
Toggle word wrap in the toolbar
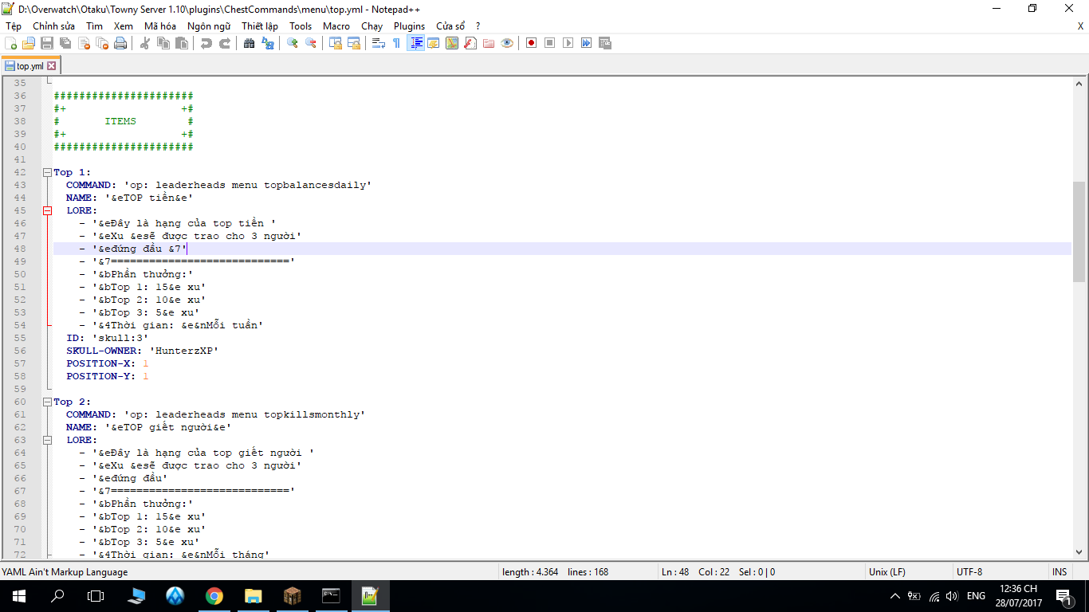click(379, 43)
